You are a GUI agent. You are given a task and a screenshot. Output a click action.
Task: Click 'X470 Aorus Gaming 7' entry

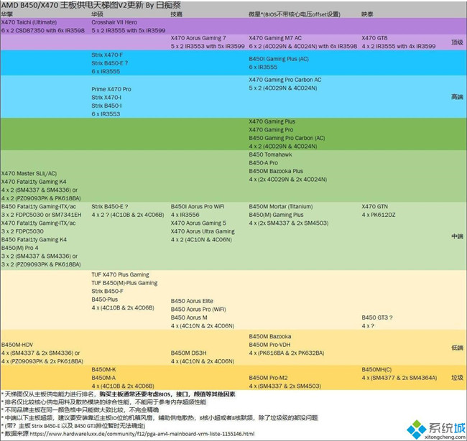198,38
